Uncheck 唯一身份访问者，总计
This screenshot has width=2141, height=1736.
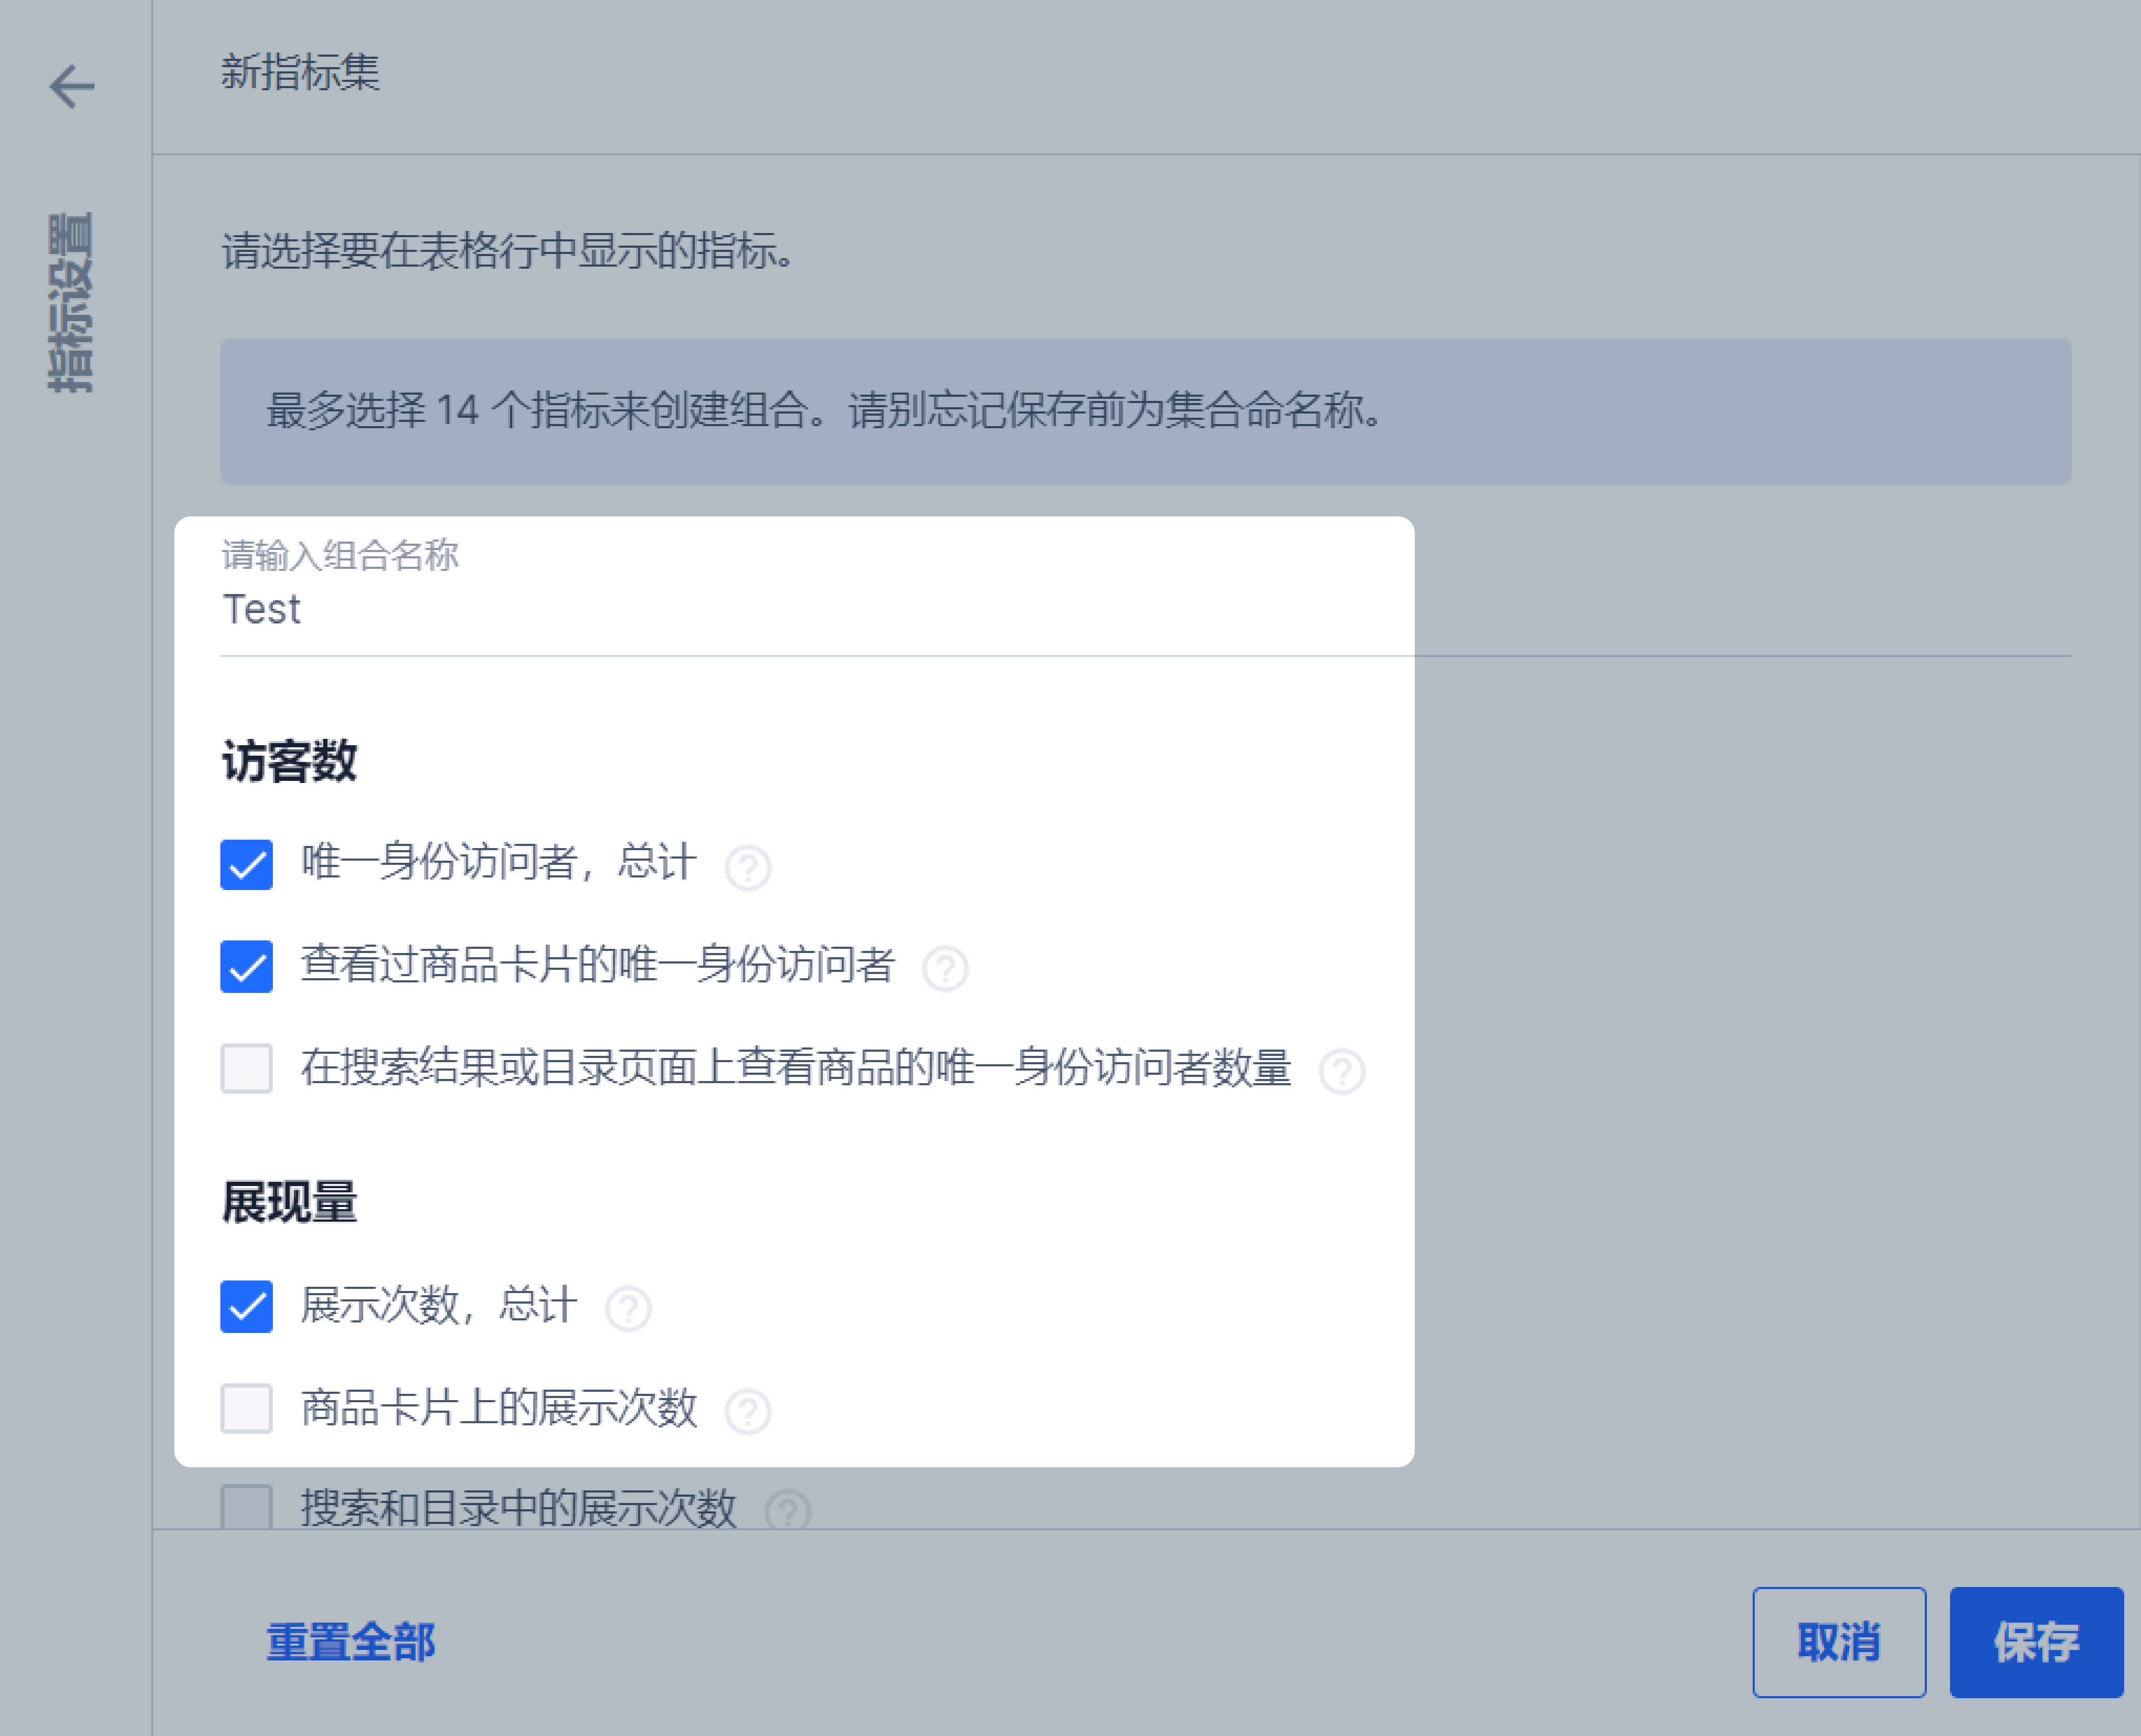(x=246, y=864)
